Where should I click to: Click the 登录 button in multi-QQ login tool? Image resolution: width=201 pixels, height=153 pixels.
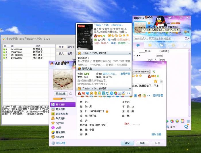61,47
